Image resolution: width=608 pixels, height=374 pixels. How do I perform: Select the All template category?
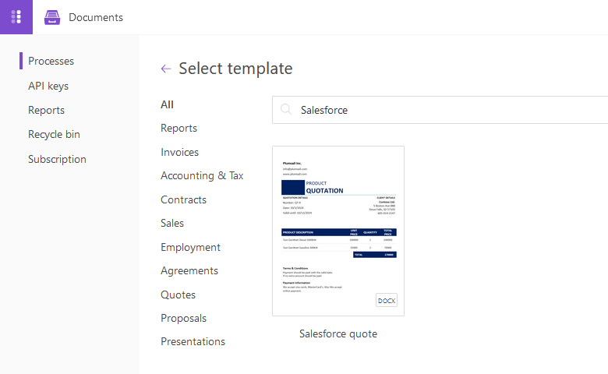(x=167, y=104)
